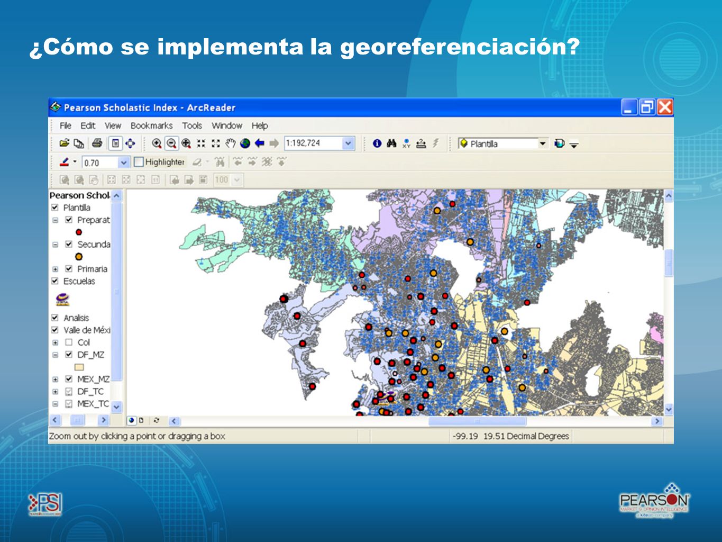Open the Help menu

260,125
